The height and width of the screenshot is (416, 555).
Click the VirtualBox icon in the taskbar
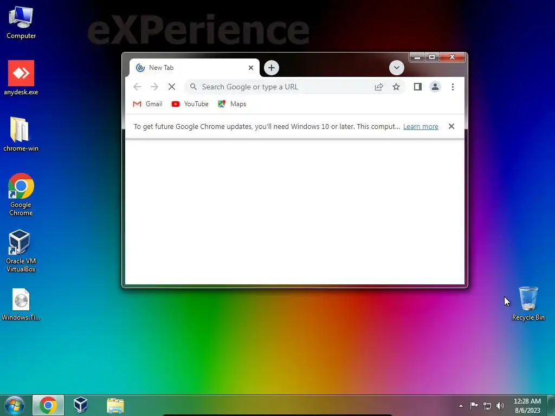(81, 405)
